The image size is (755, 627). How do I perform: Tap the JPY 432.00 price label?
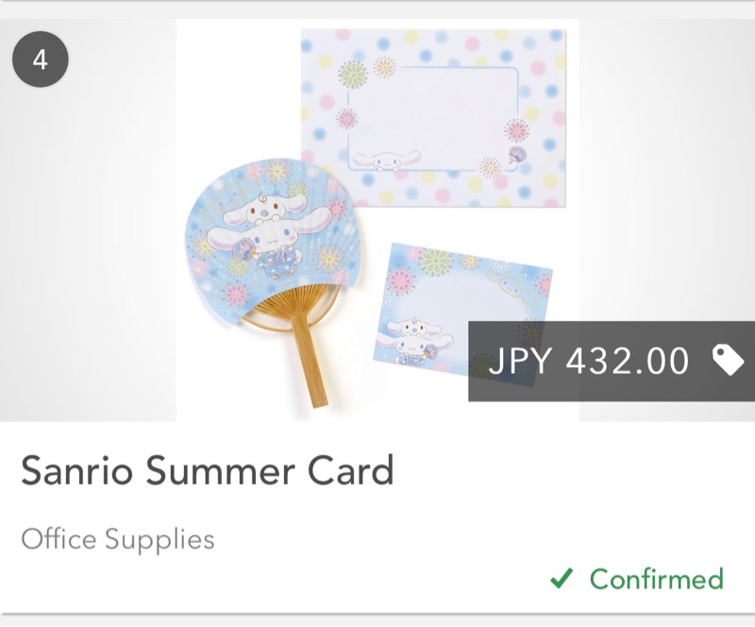[x=589, y=361]
